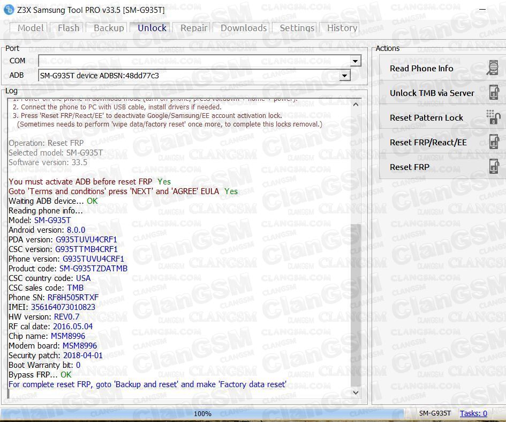The height and width of the screenshot is (422, 506).
Task: Click IMEI value 356164073010823
Action: [x=63, y=307]
